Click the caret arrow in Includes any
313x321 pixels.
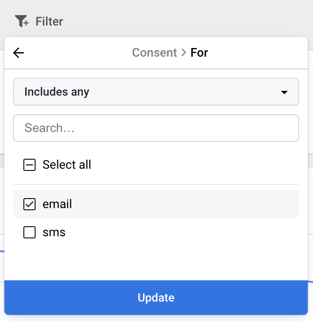(284, 92)
